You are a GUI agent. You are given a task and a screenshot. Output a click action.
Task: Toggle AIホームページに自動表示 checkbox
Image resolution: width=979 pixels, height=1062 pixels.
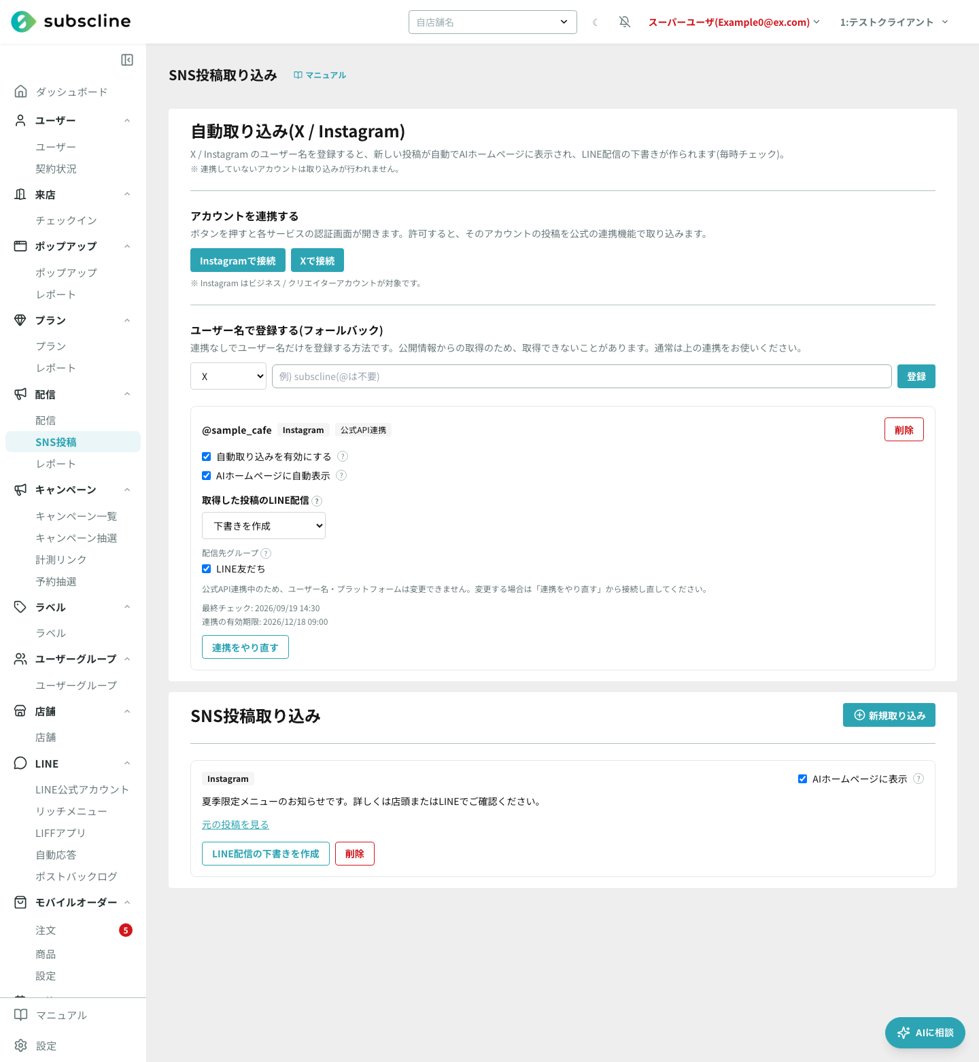click(206, 475)
